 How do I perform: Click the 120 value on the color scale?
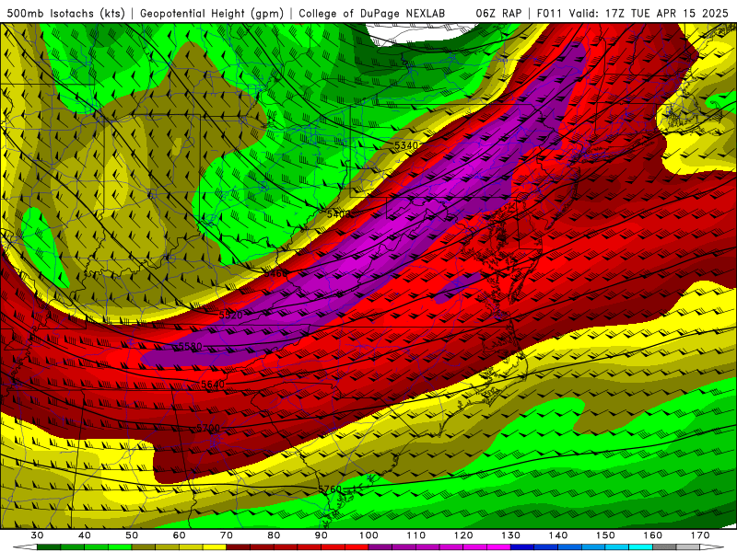coord(463,535)
